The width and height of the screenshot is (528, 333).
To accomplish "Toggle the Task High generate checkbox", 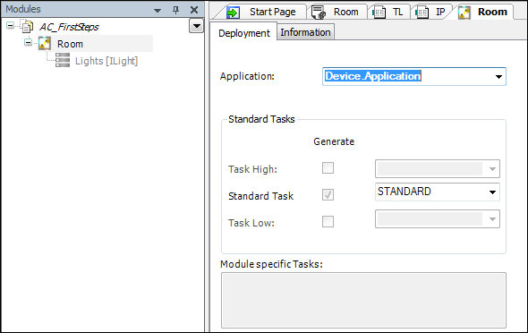I will click(328, 167).
